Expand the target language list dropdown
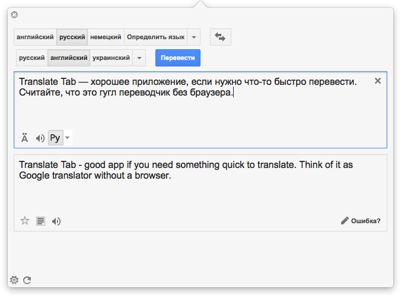Viewport: 401px width, 295px height. 139,58
